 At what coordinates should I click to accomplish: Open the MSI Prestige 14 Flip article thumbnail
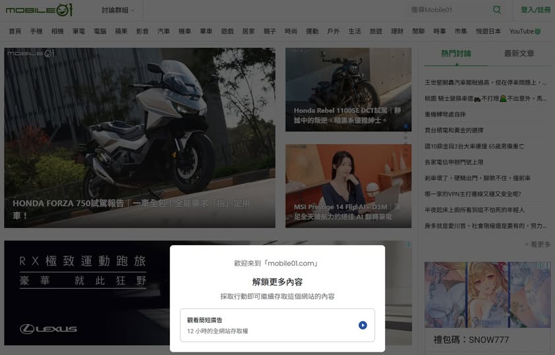(x=347, y=186)
